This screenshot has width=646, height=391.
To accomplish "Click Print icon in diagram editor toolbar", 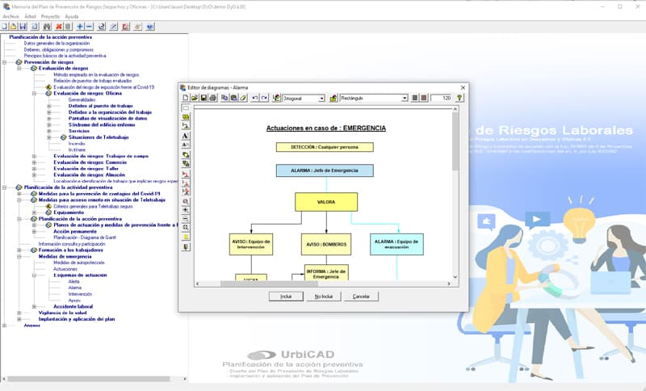I will coord(212,98).
